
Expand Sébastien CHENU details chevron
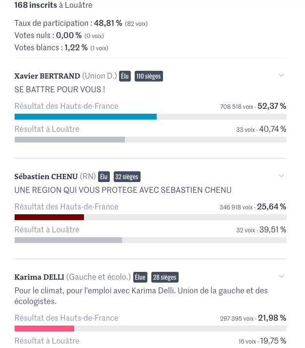(x=281, y=176)
